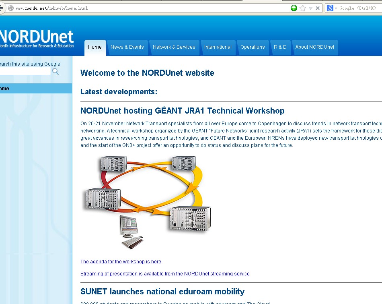The width and height of the screenshot is (382, 304).
Task: Click the NORDUnet logo
Action: (37, 39)
